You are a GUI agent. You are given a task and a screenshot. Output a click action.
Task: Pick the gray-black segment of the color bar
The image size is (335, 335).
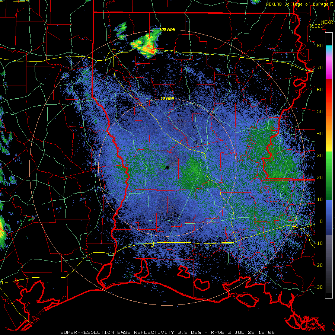329,266
